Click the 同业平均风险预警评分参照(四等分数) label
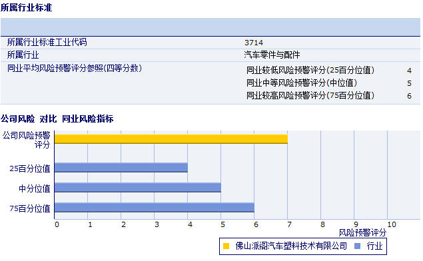Image resolution: width=423 pixels, height=261 pixels. click(x=75, y=68)
